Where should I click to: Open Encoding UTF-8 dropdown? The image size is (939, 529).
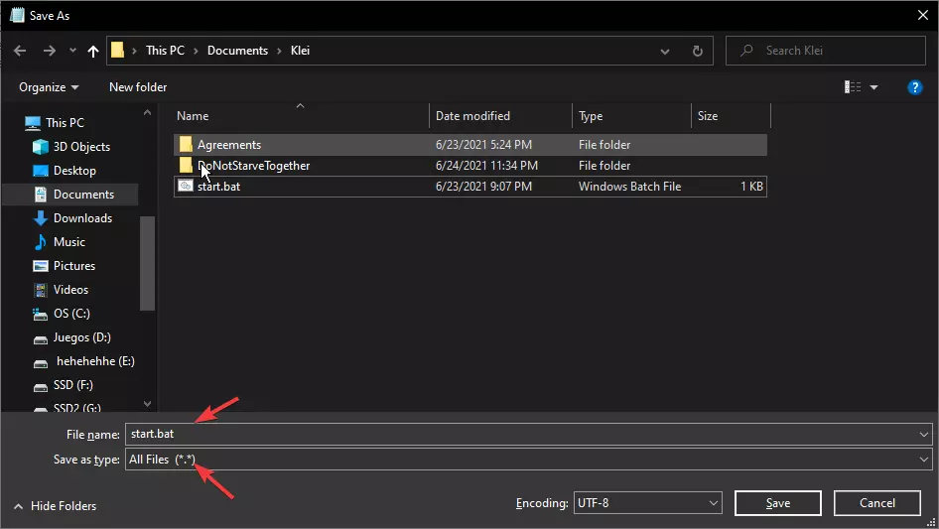click(x=647, y=503)
